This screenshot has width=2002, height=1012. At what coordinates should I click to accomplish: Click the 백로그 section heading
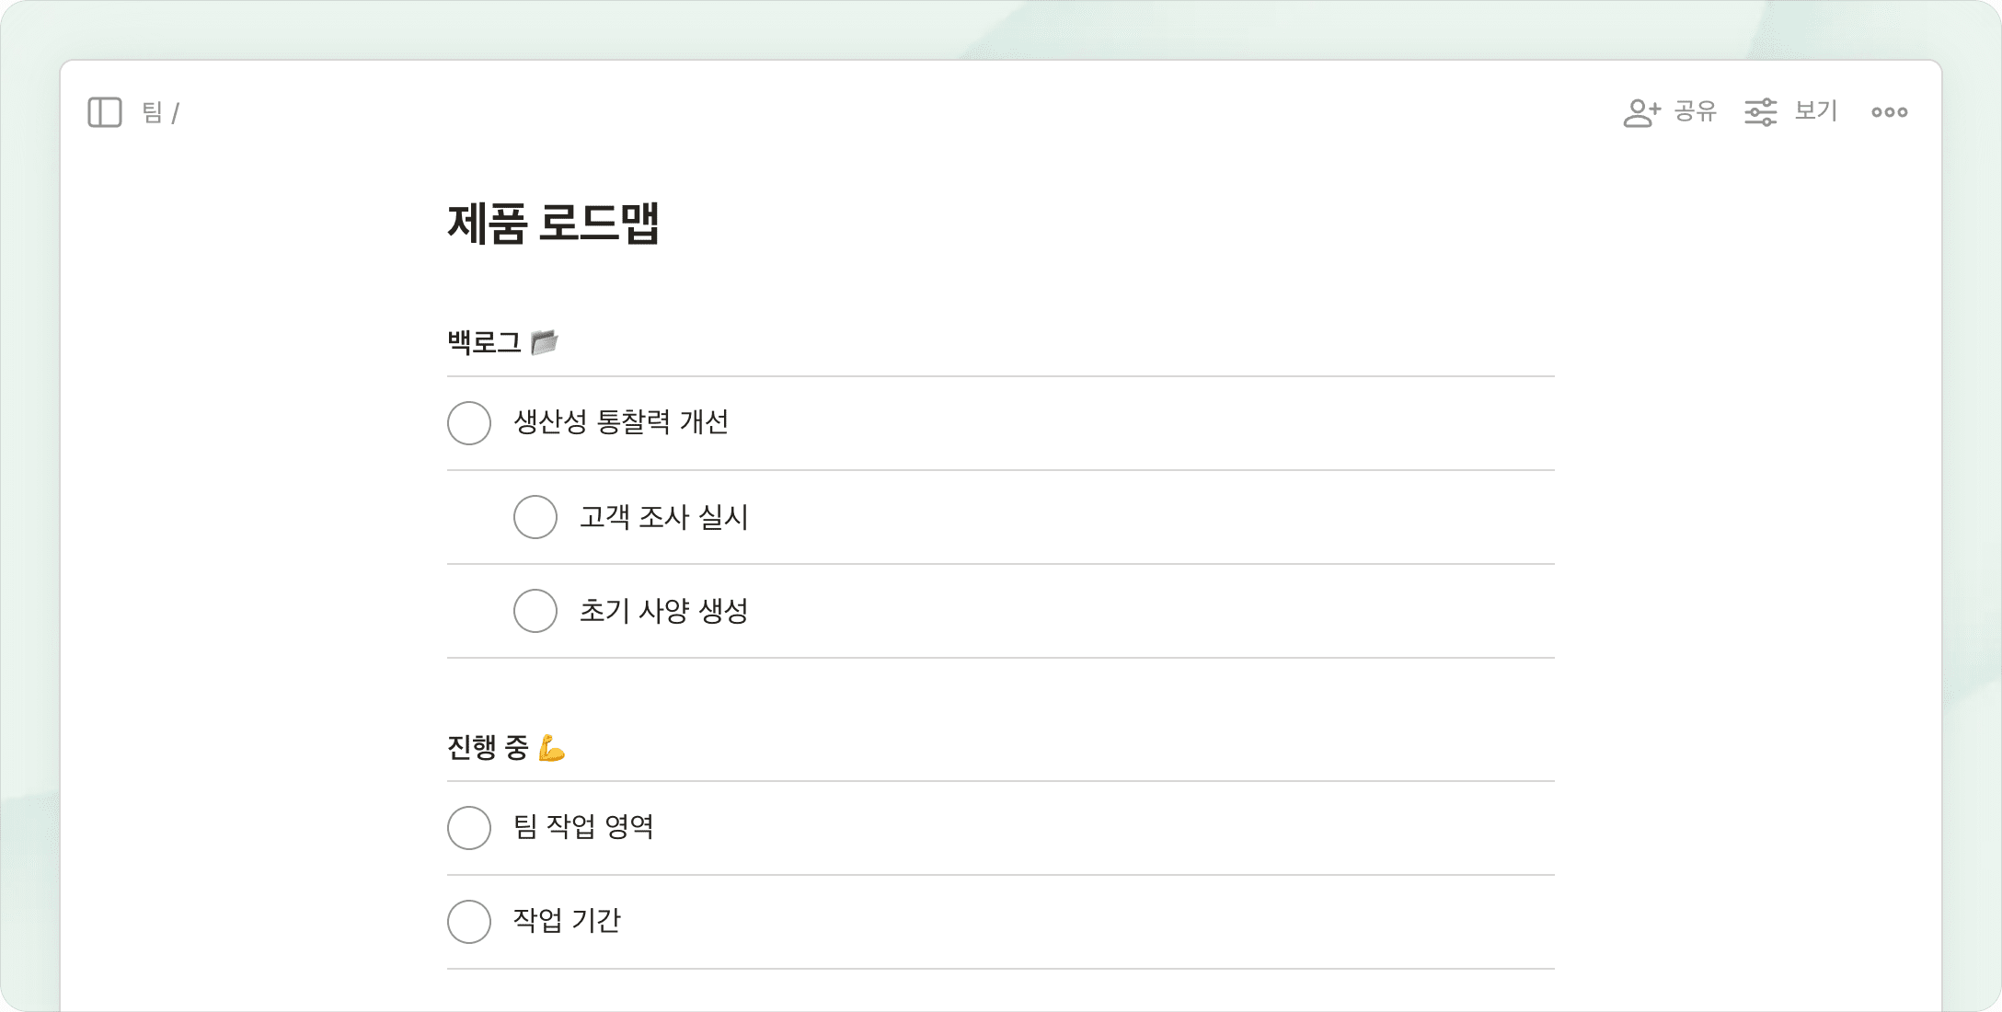[484, 342]
